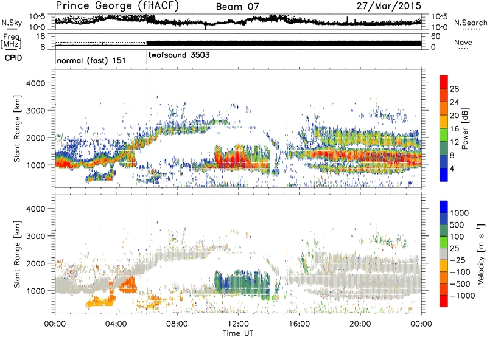Image resolution: width=487 pixels, height=337 pixels.
Task: Pick the yellow segment of Power color bar
Action: [x=444, y=122]
